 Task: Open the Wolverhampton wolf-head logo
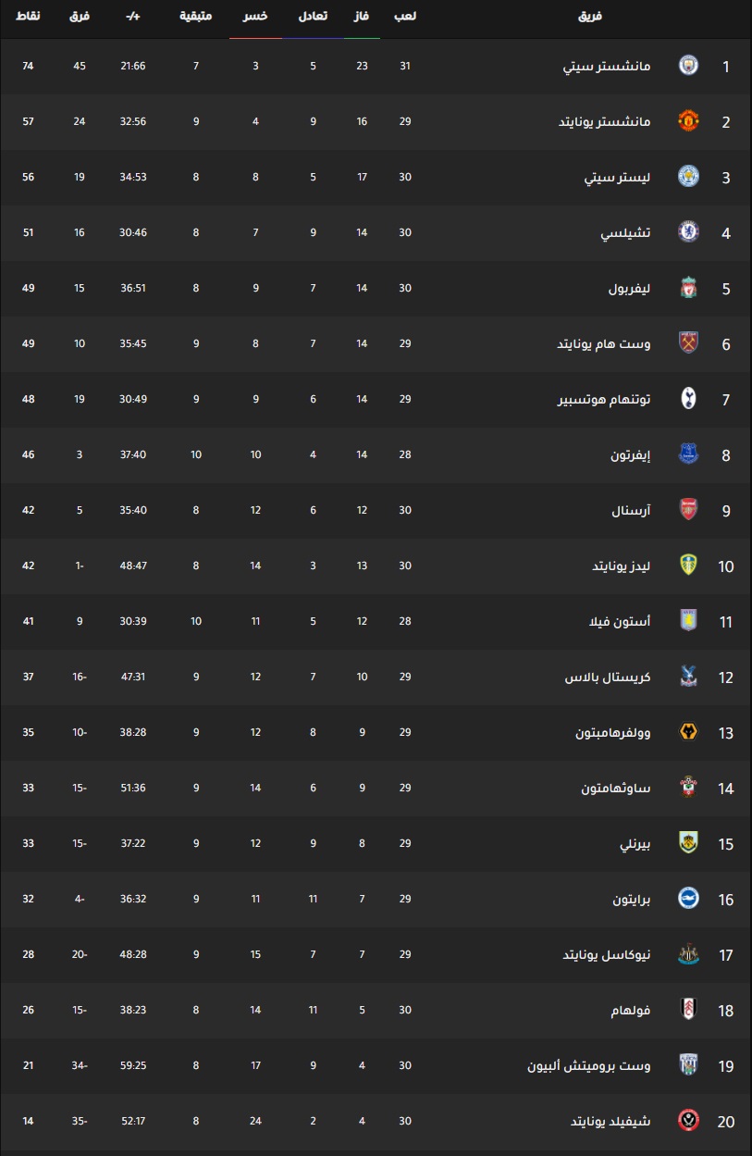pos(688,732)
